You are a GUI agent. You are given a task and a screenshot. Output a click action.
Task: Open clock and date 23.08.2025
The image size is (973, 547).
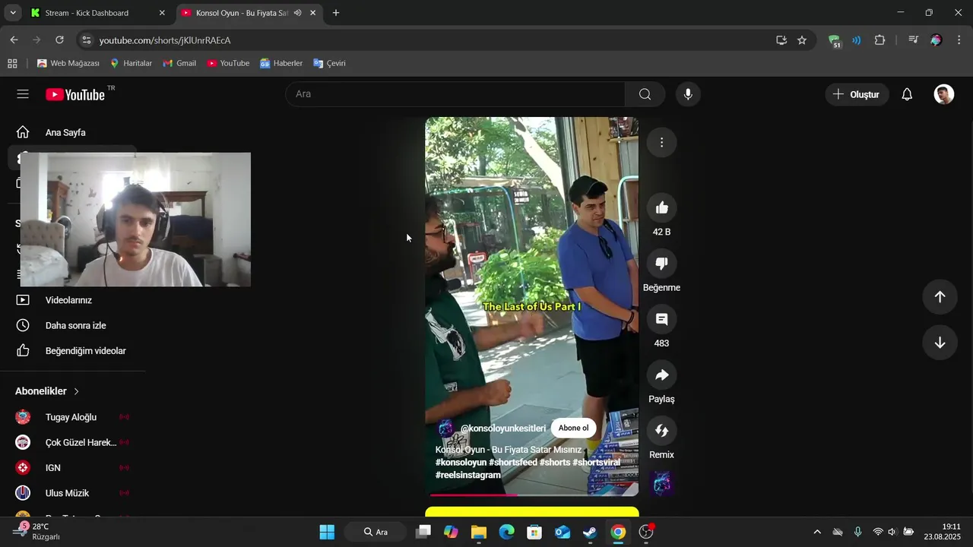[943, 532]
